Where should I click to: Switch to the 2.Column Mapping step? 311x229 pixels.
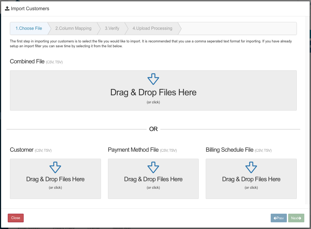point(73,28)
